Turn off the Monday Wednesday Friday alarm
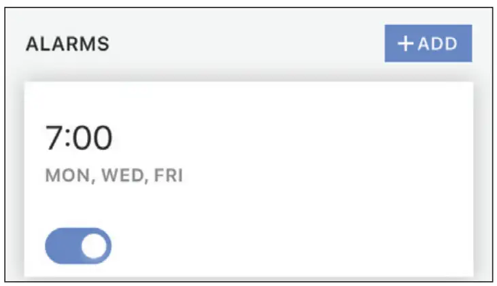Screen dimensions: 497x286 coord(78,246)
